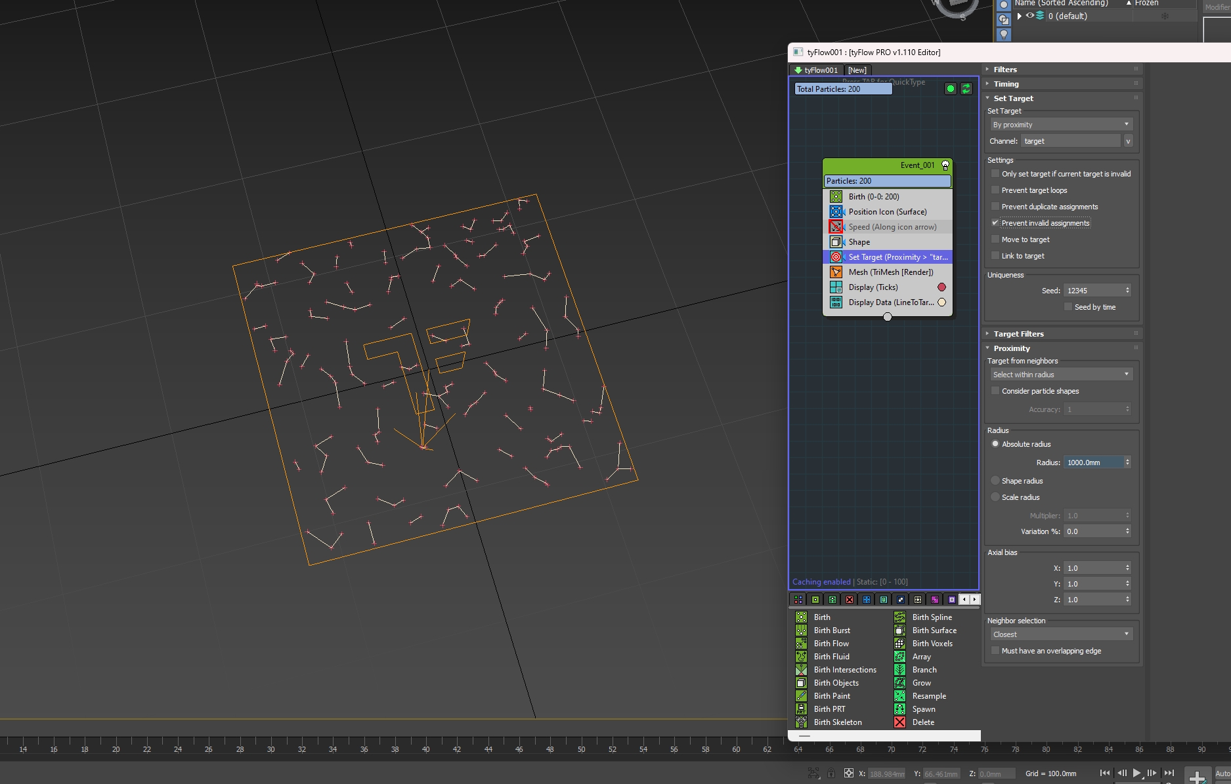Toggle the Event_001 lightbulb enable icon
Viewport: 1231px width, 784px height.
pyautogui.click(x=945, y=165)
